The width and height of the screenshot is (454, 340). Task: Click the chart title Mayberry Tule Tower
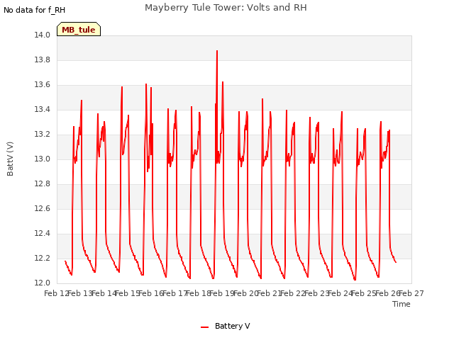click(226, 7)
